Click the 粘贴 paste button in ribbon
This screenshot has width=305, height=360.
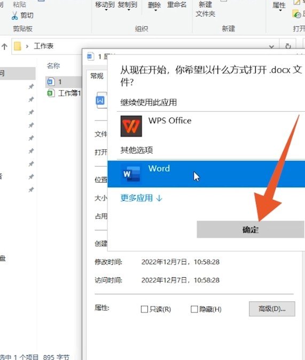(x=20, y=4)
